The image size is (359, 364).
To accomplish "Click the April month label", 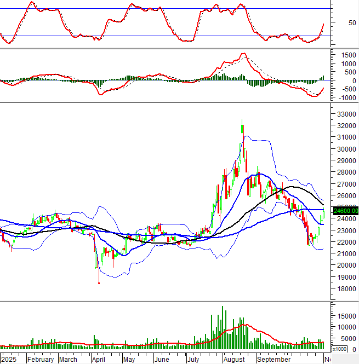I will pos(98,360).
